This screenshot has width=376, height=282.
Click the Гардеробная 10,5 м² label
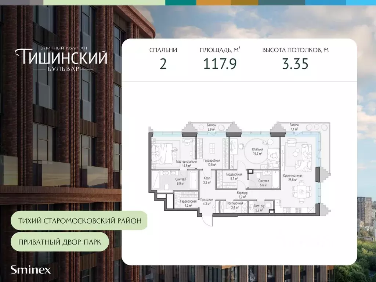212,163
